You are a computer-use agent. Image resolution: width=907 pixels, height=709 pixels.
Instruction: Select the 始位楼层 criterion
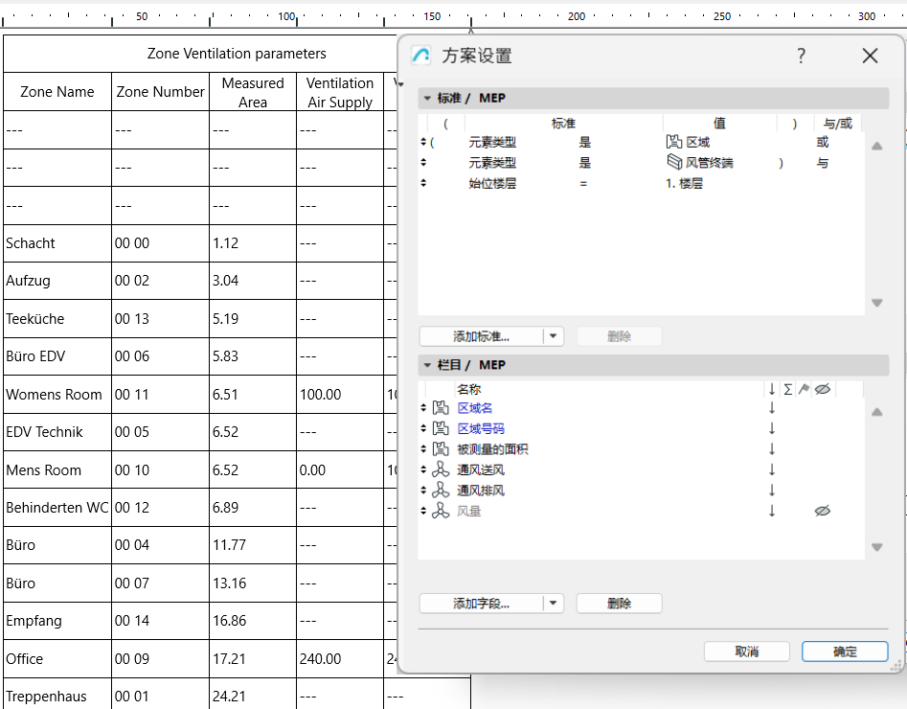492,183
